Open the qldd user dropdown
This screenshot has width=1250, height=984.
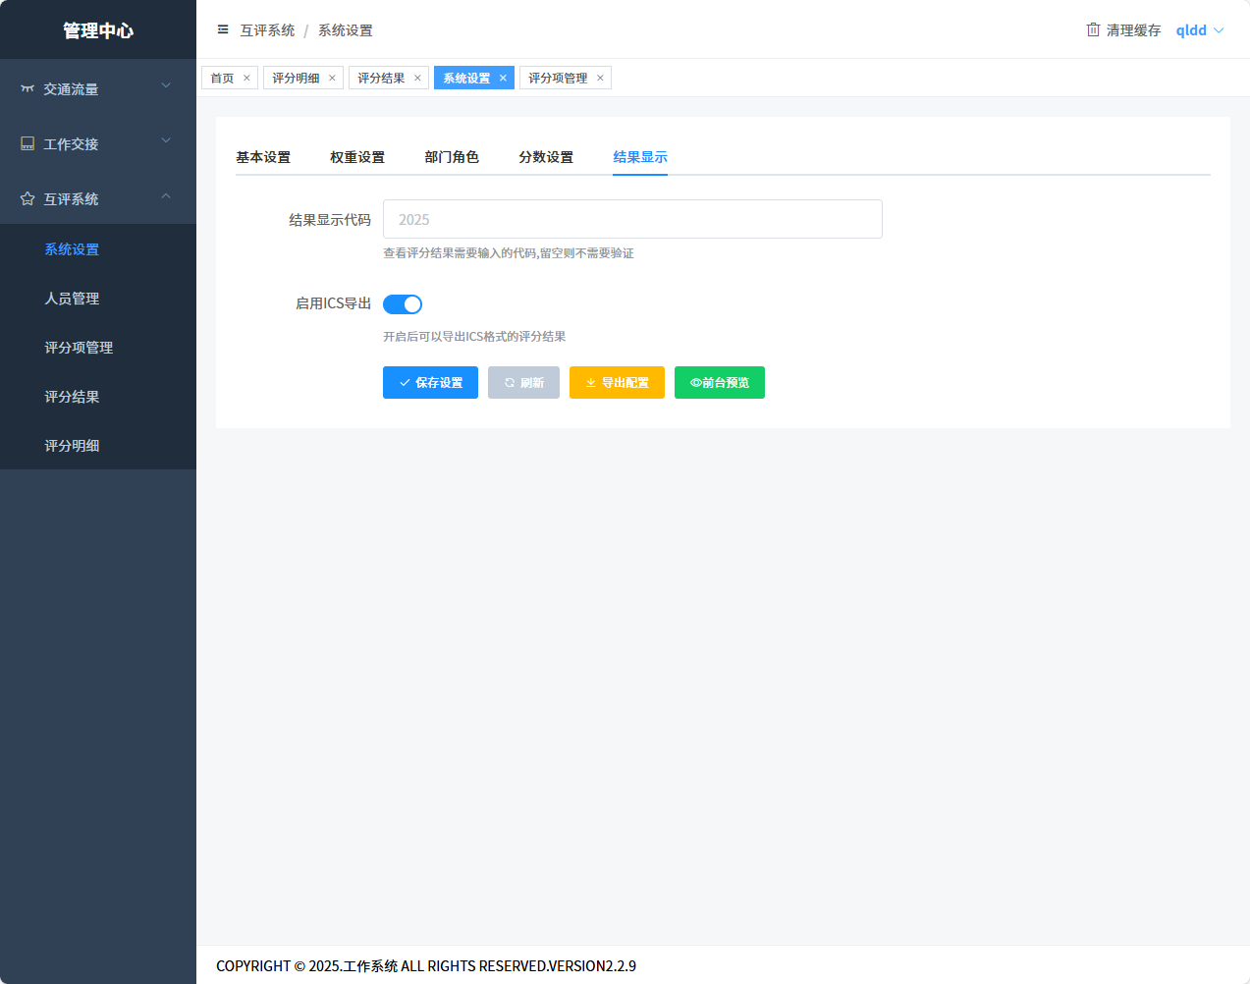pos(1199,30)
